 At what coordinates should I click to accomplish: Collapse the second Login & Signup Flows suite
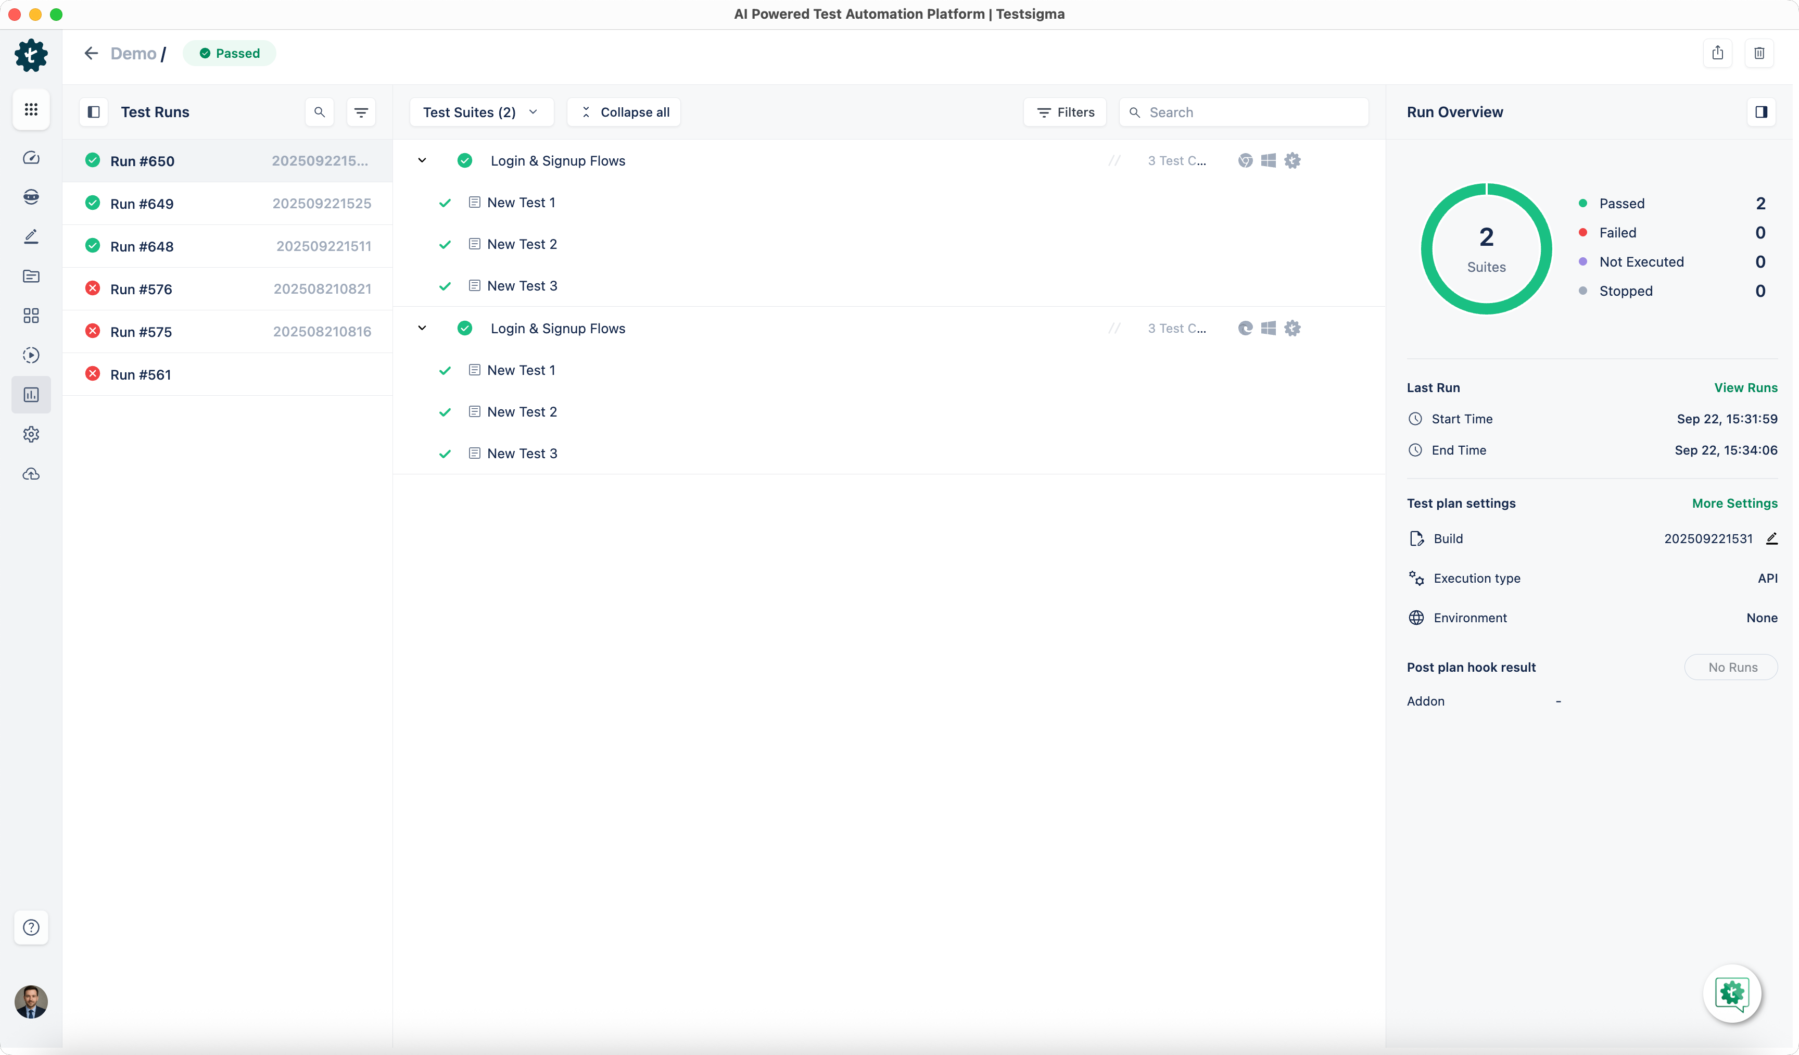tap(422, 329)
